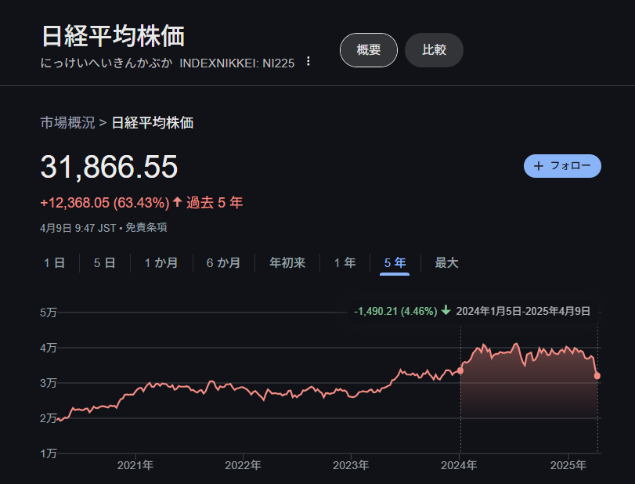This screenshot has height=484, width=635.
Task: Select the 概要 overview tab
Action: click(x=368, y=50)
